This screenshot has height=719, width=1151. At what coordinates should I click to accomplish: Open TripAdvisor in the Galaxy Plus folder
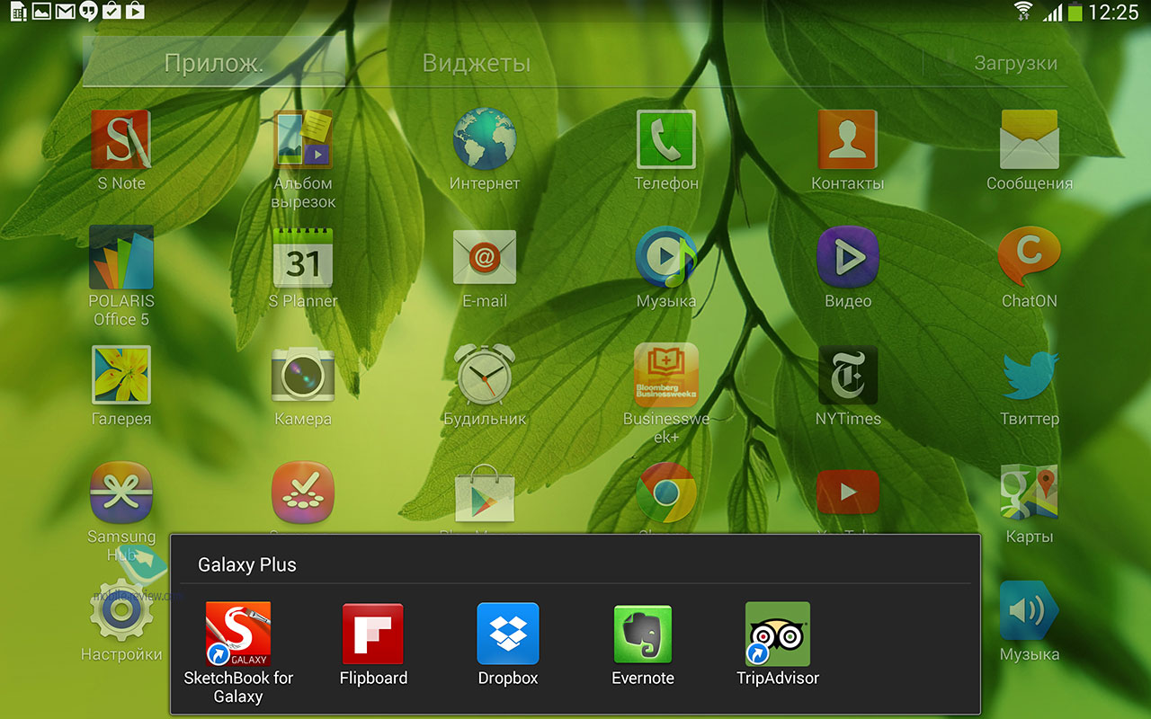(778, 634)
